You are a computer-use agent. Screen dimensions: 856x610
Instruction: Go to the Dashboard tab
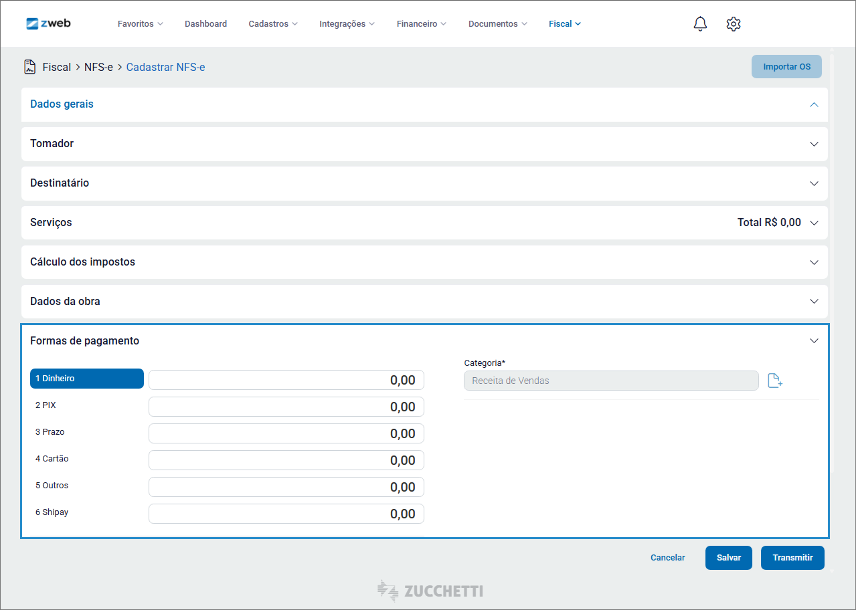pyautogui.click(x=205, y=24)
